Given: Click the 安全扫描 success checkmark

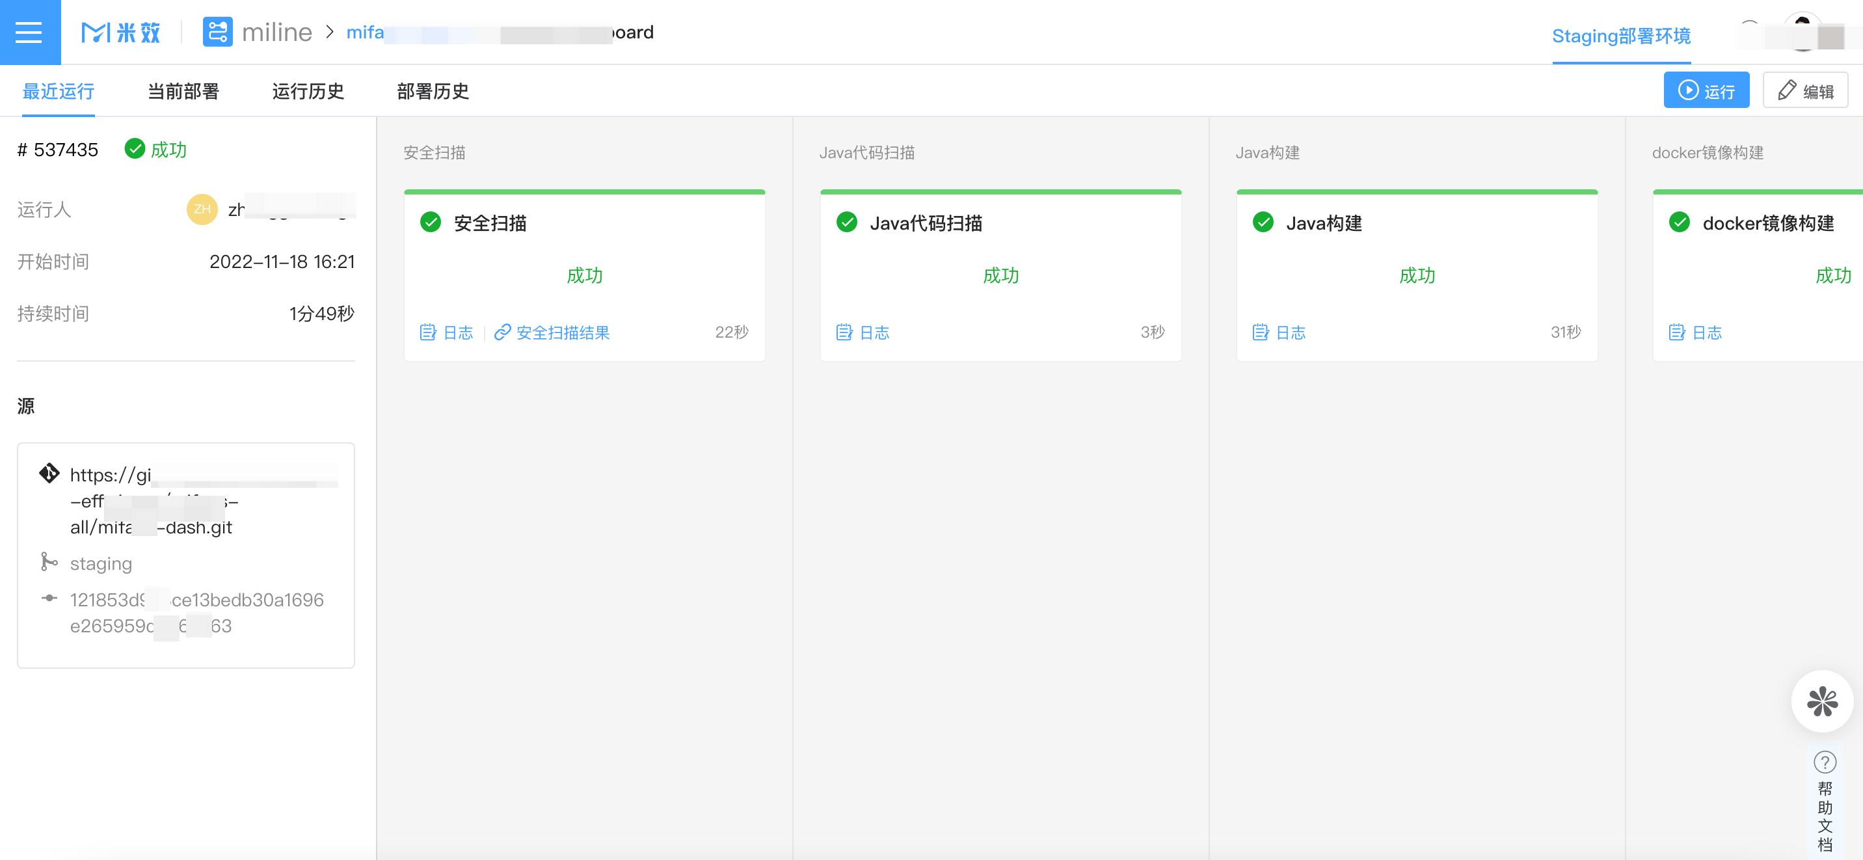Looking at the screenshot, I should [431, 222].
